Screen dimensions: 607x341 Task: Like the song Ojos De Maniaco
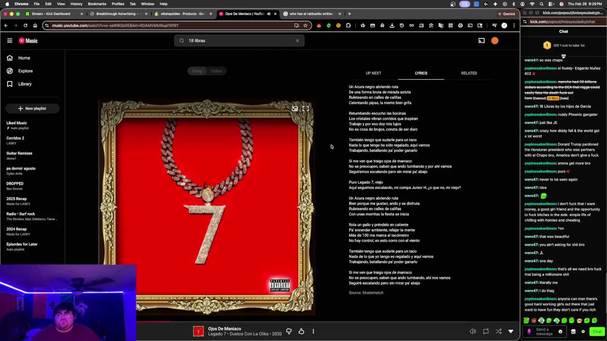(301, 331)
